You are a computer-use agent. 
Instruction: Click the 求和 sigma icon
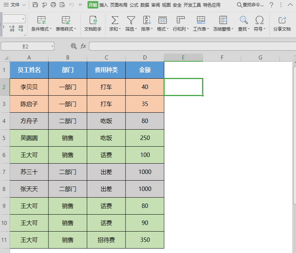[115, 20]
